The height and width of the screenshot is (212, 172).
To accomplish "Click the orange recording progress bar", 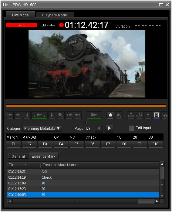I will (86, 106).
